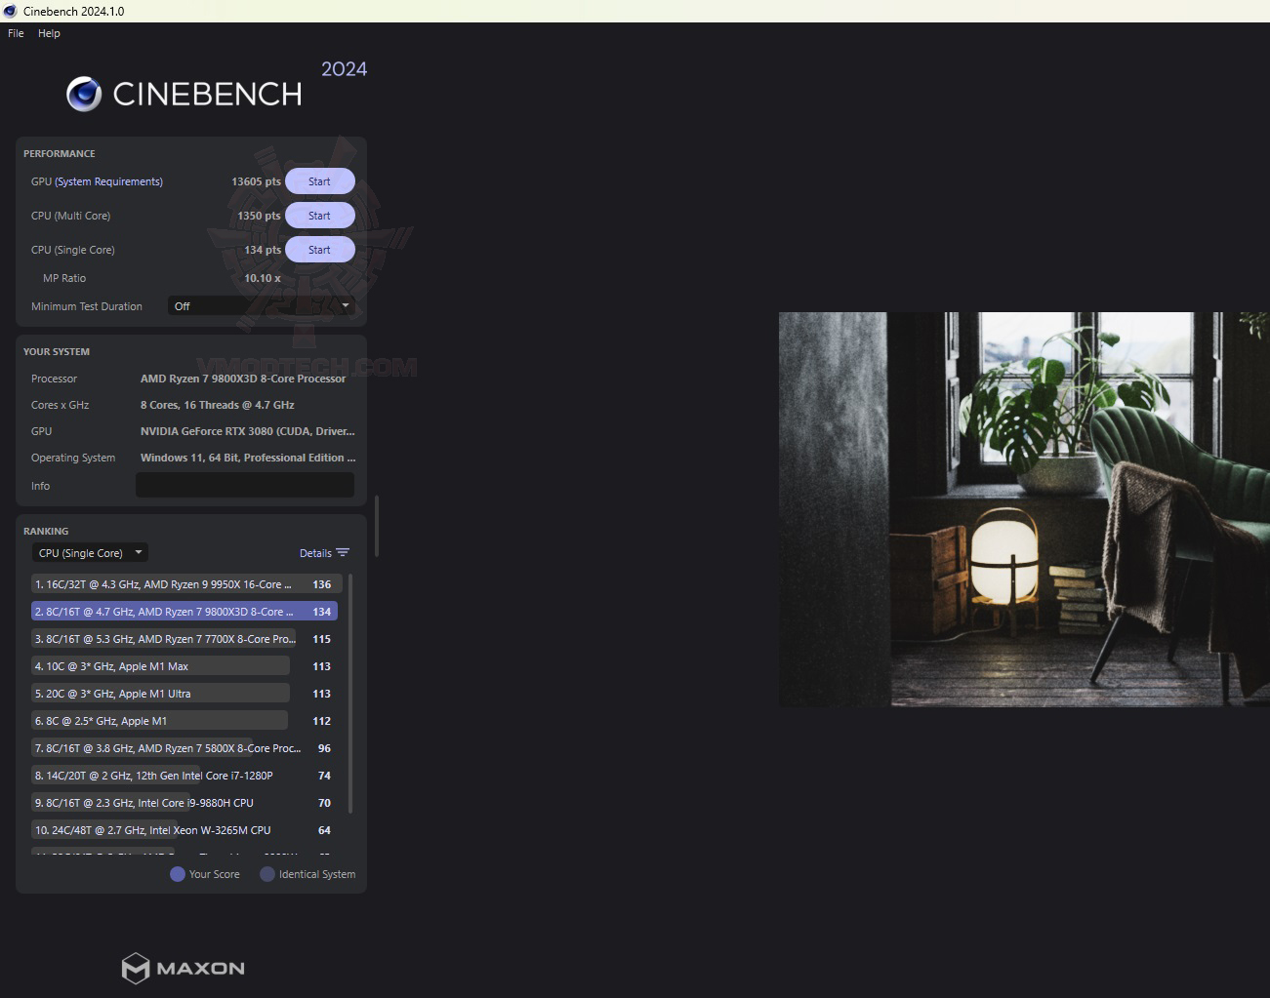Image resolution: width=1270 pixels, height=998 pixels.
Task: Click the PERFORMANCE section heading
Action: coord(60,153)
